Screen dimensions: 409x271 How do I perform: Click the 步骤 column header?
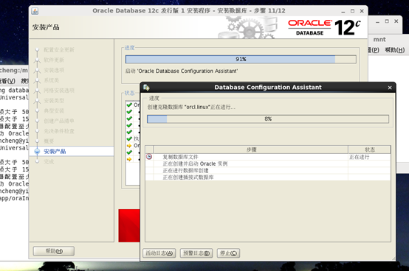[x=251, y=149]
